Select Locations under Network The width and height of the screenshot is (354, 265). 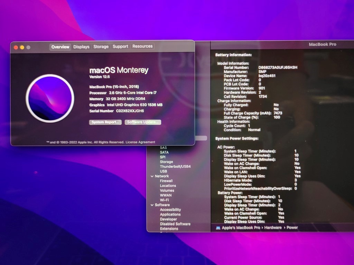[168, 186]
